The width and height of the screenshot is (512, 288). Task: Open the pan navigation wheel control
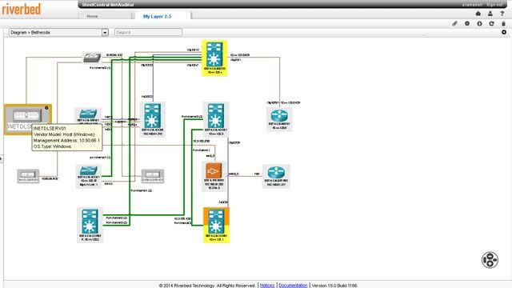[490, 260]
